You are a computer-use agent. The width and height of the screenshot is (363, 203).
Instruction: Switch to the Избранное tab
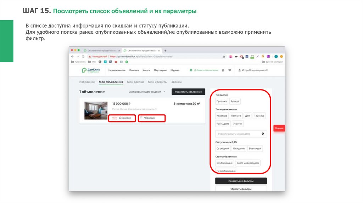coord(87,82)
